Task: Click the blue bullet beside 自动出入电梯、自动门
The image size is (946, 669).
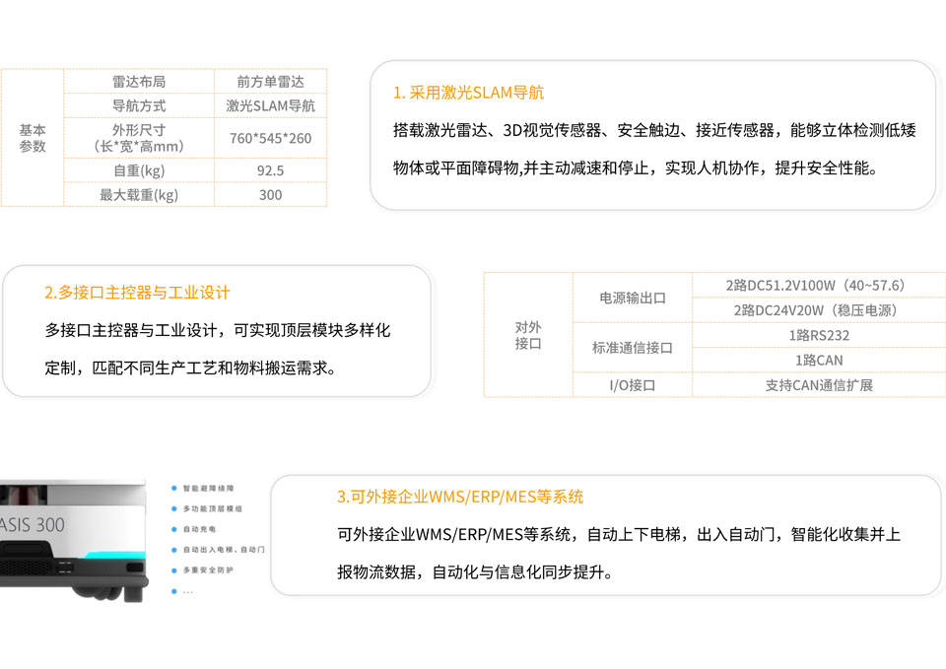Action: tap(173, 550)
